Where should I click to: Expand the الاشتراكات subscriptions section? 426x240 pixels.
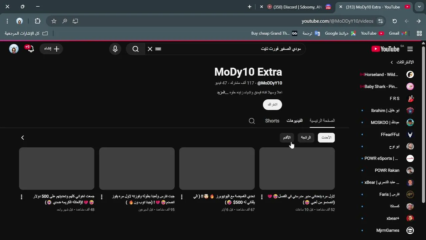(402, 62)
